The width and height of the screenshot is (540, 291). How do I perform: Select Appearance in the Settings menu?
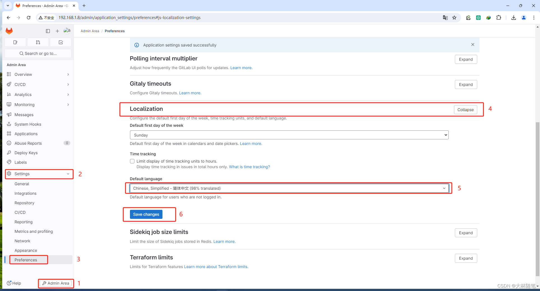point(26,250)
